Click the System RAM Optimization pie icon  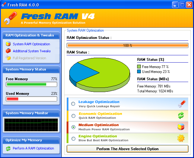8,44
